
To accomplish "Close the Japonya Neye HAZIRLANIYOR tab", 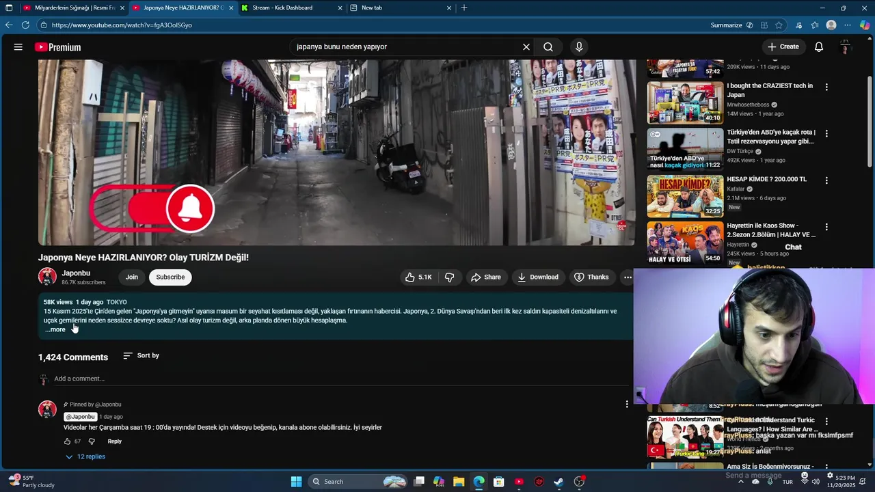I will 231,8.
